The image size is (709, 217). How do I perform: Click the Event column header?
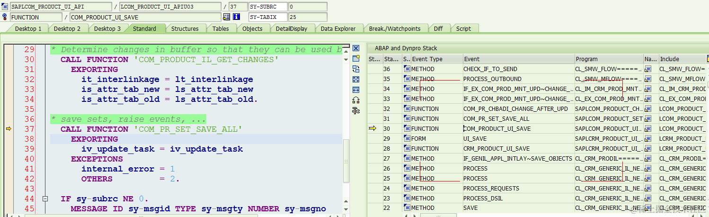519,59
